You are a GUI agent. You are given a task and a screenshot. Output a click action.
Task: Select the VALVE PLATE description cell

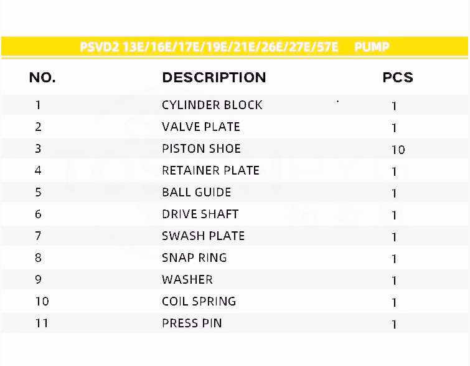(x=200, y=127)
